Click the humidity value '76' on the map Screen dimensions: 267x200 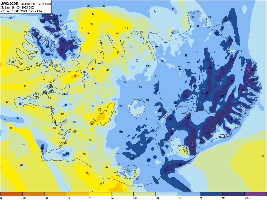pos(74,122)
